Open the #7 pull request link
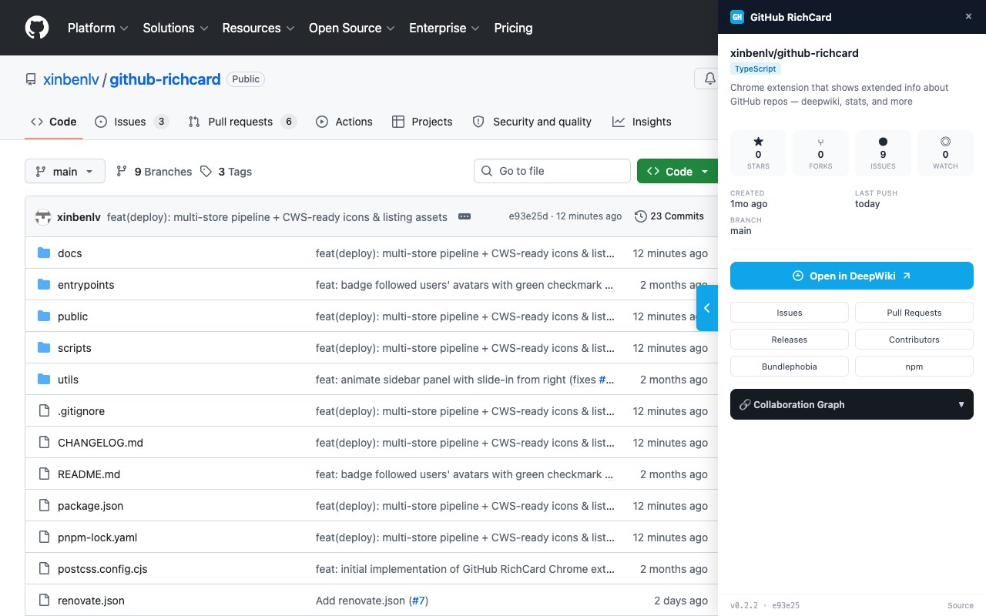Viewport: 986px width, 616px height. (418, 601)
